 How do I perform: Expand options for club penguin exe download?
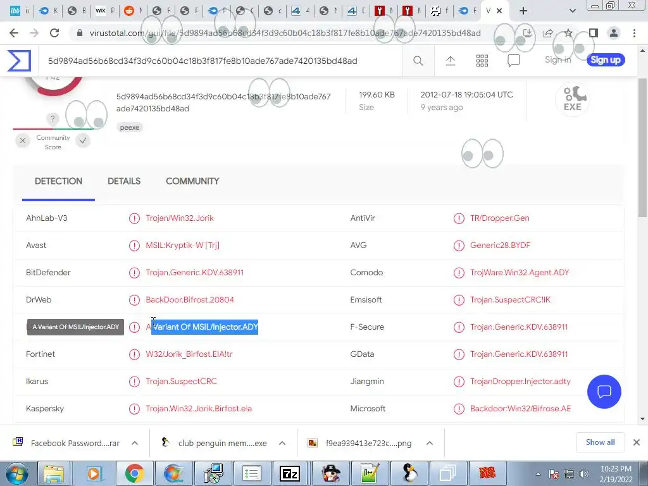[282, 443]
